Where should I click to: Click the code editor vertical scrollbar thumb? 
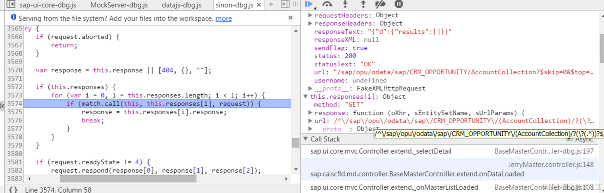296,143
